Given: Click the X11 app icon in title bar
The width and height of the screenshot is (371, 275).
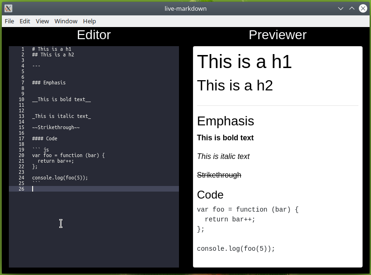Looking at the screenshot, I should click(x=8, y=8).
